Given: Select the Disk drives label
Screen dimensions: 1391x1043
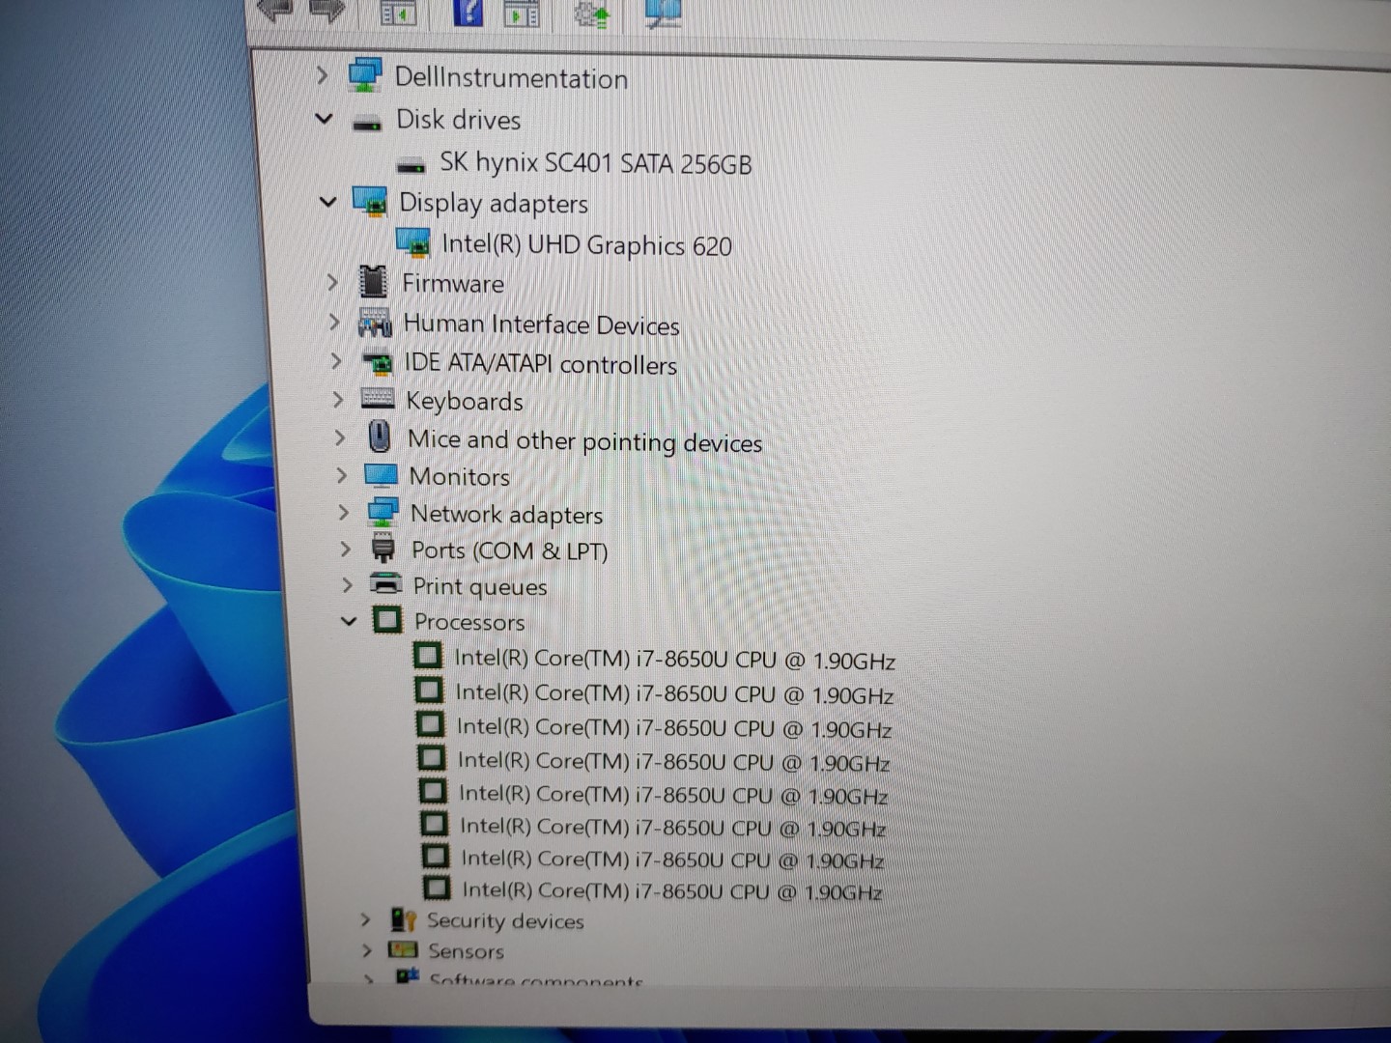Looking at the screenshot, I should (x=459, y=120).
